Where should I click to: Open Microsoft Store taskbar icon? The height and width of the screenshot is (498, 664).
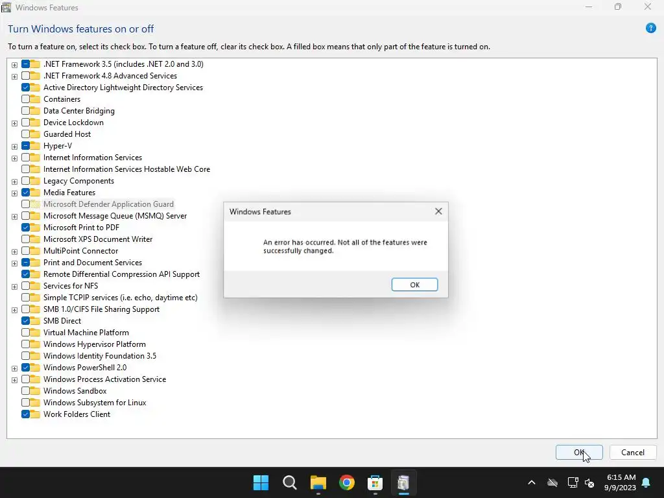(375, 482)
